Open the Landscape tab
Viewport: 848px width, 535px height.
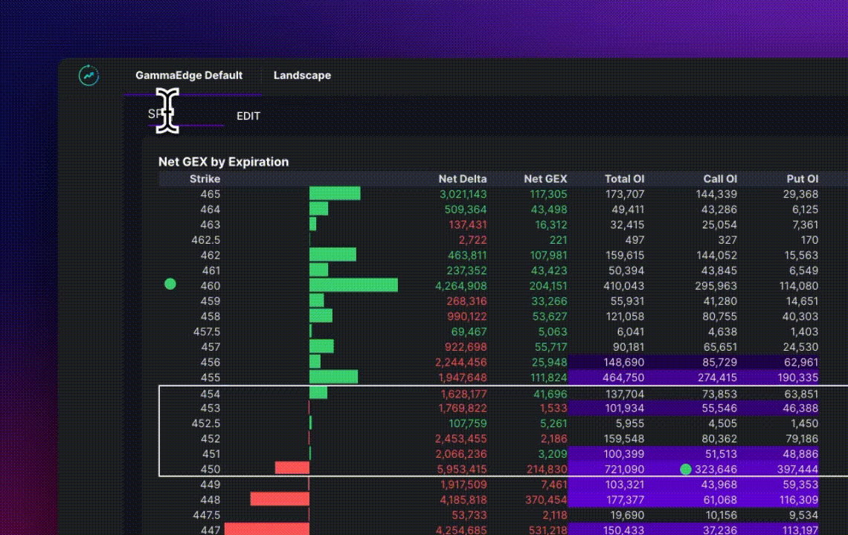302,75
